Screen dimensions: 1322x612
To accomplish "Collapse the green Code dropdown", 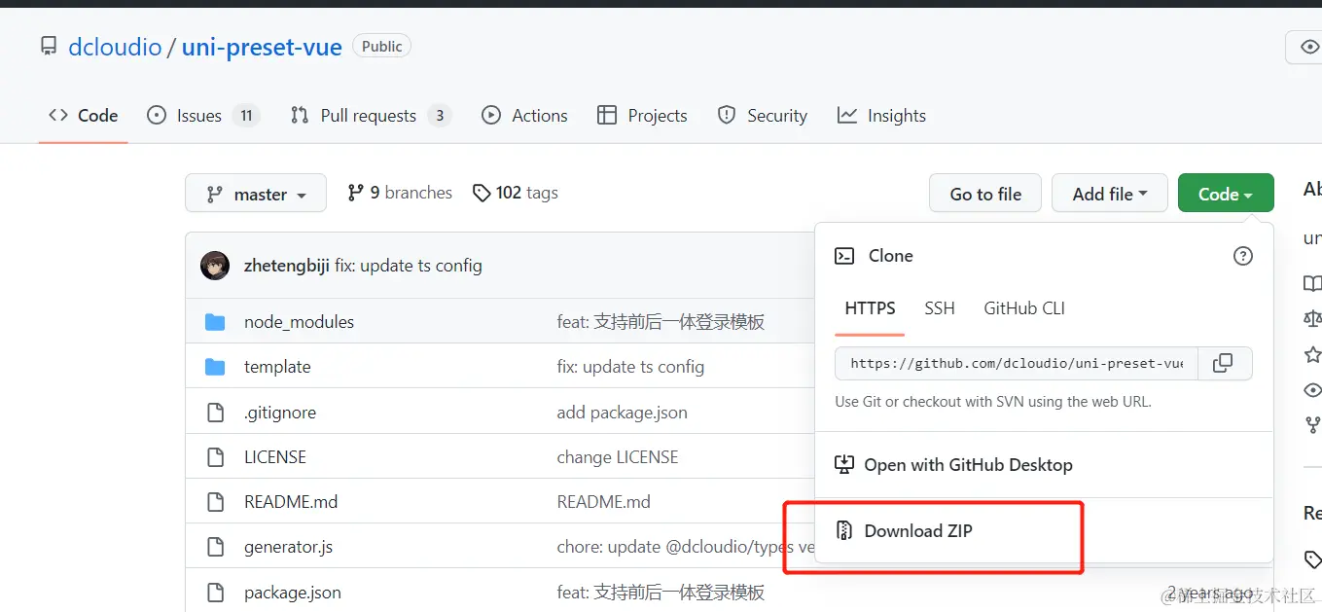I will pyautogui.click(x=1225, y=193).
